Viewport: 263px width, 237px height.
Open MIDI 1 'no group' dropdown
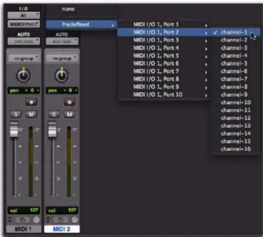pyautogui.click(x=24, y=58)
